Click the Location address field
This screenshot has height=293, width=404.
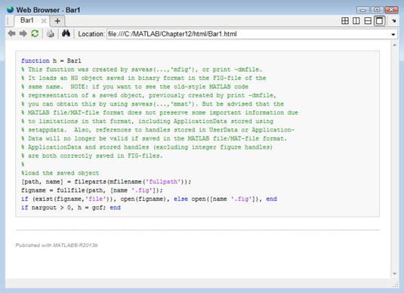pyautogui.click(x=248, y=34)
